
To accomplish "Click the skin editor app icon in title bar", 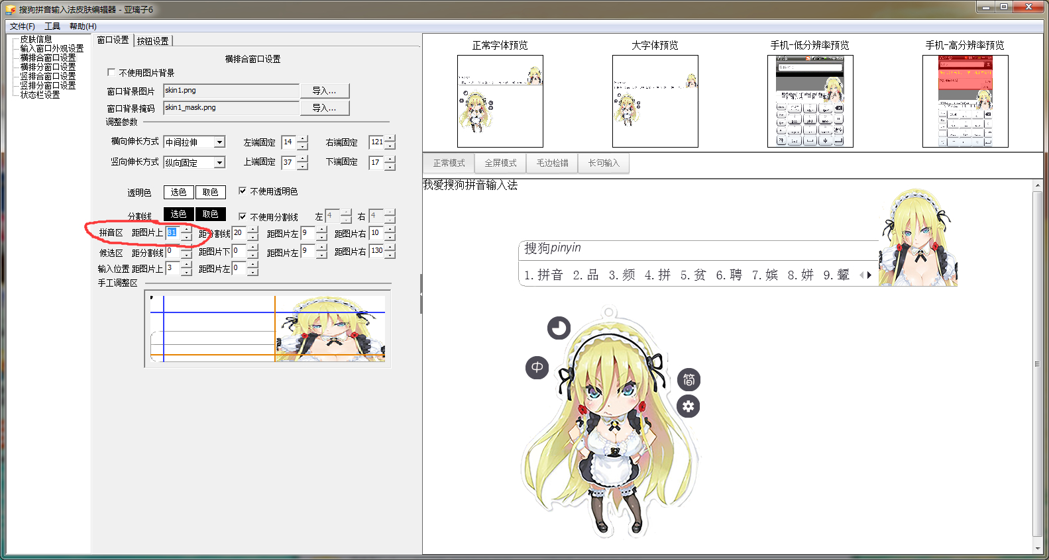I will (x=11, y=10).
